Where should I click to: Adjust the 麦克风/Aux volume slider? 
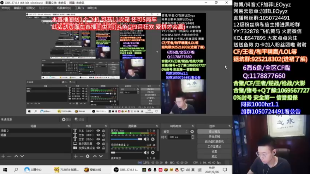click(x=126, y=139)
